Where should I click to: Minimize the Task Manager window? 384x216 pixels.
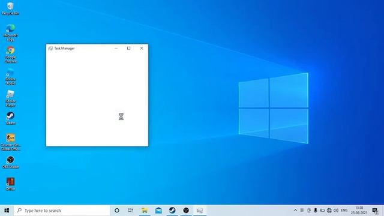coord(116,48)
